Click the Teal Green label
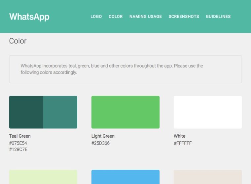Screen dimensions: 251x184 coord(20,136)
